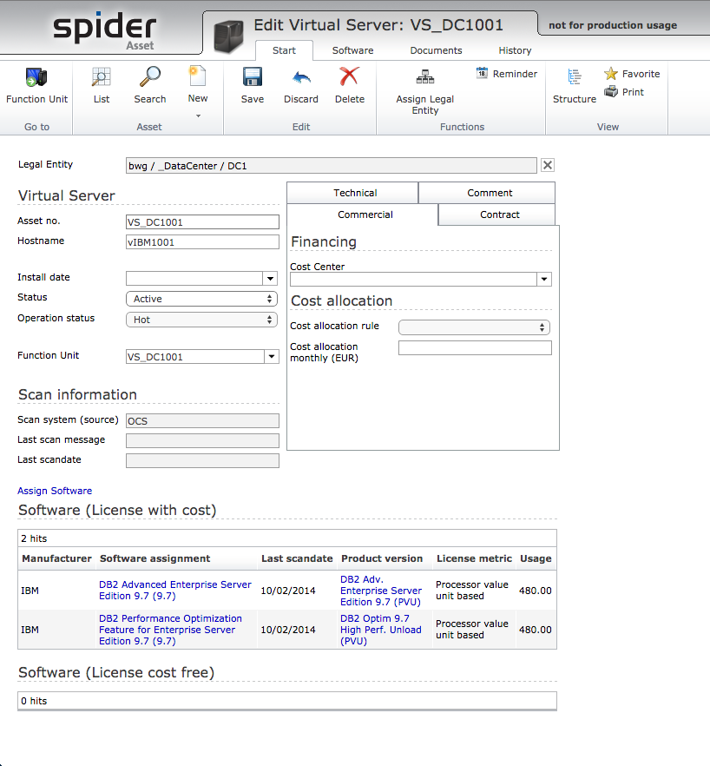
Task: Expand the Operation status dropdown showing Hot
Action: [201, 320]
